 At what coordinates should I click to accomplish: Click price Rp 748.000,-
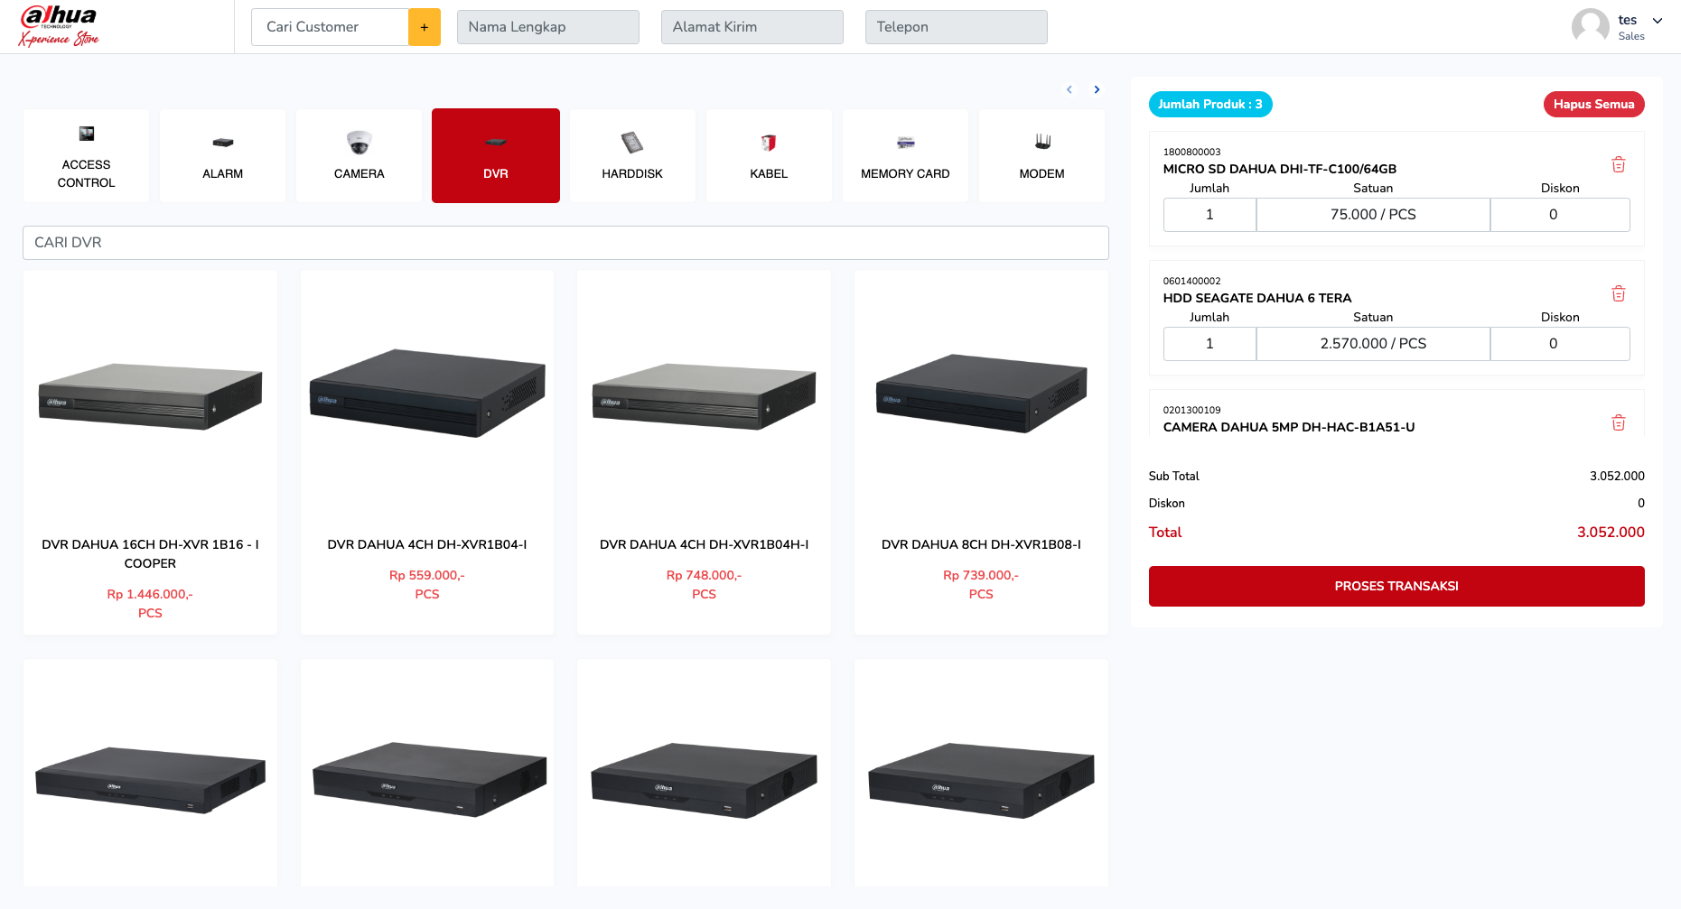click(704, 575)
